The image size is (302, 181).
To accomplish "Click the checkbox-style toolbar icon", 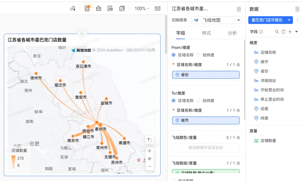I will 122,8.
